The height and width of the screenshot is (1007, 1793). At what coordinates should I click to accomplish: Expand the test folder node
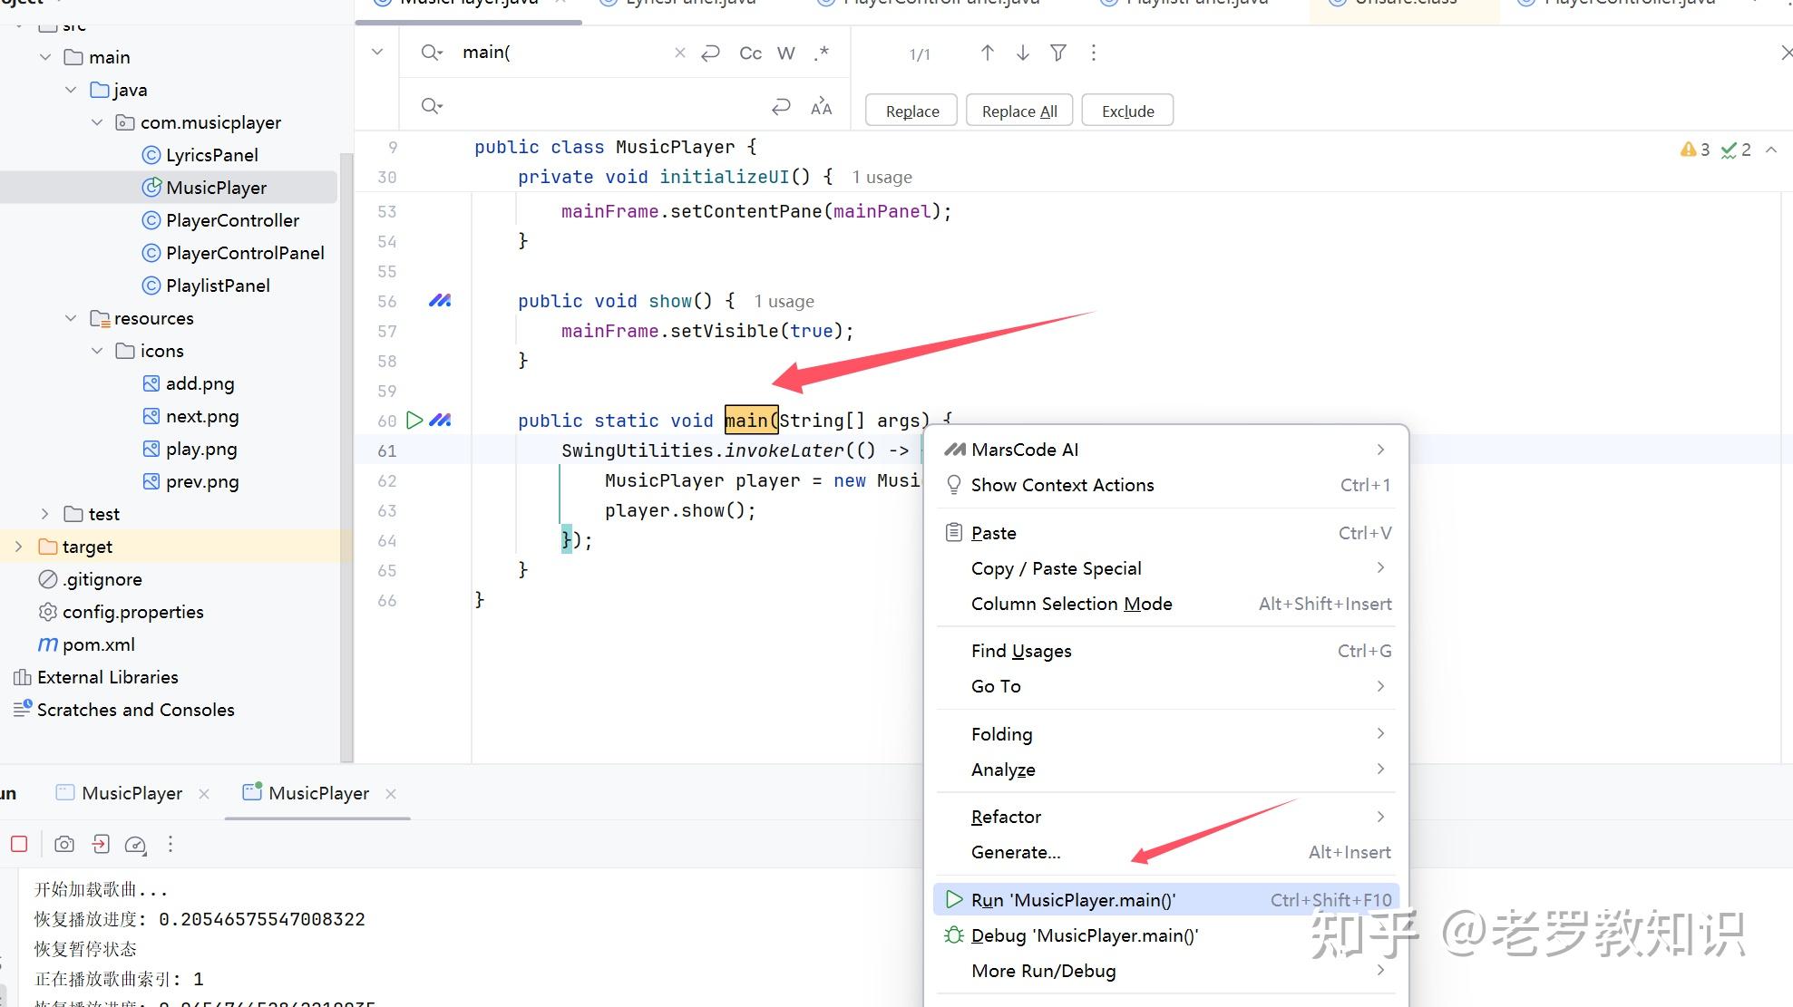[x=44, y=514]
